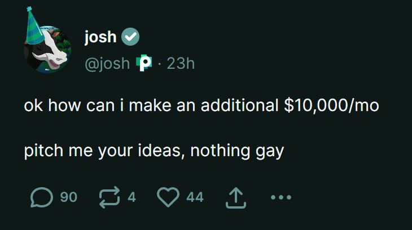Like the post with the heart icon
412x230 pixels.
pos(168,197)
